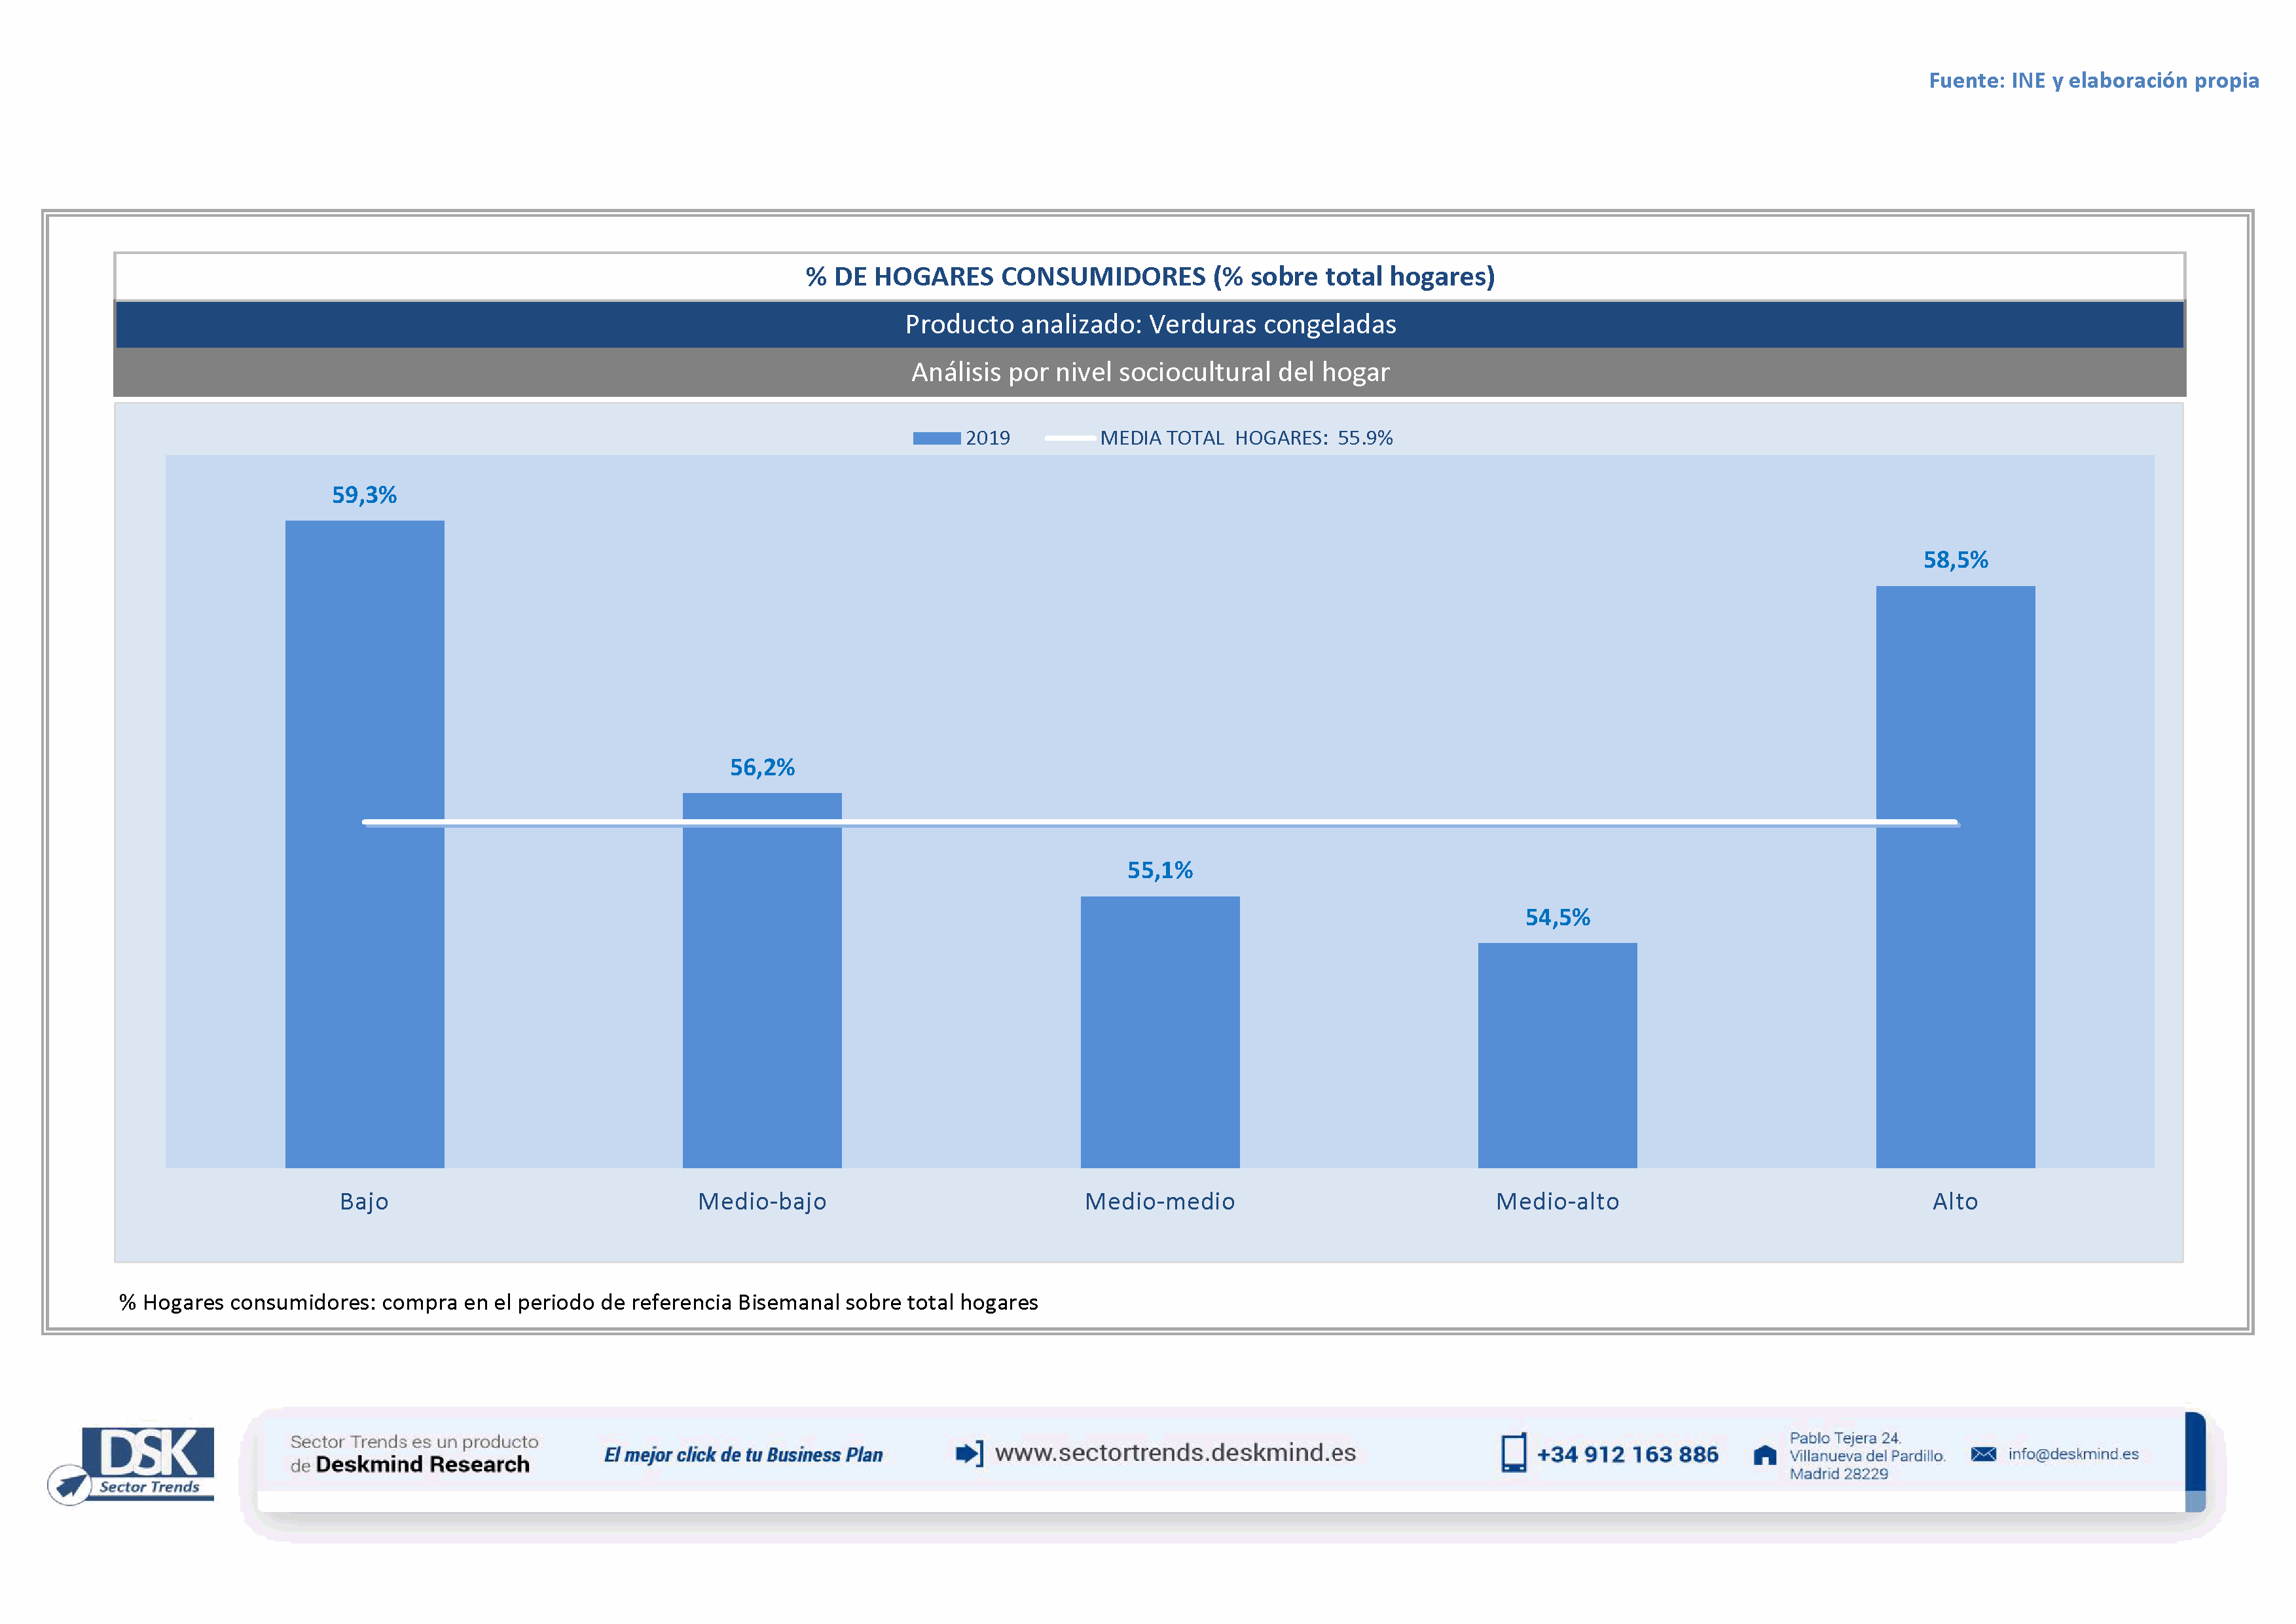
Task: Click the 59,3% data label
Action: [x=364, y=495]
